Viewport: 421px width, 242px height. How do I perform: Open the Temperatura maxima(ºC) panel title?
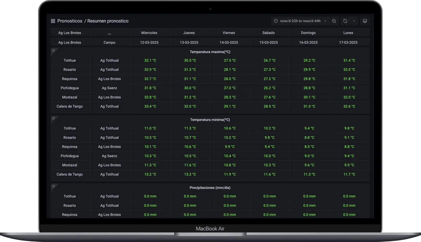pos(210,52)
